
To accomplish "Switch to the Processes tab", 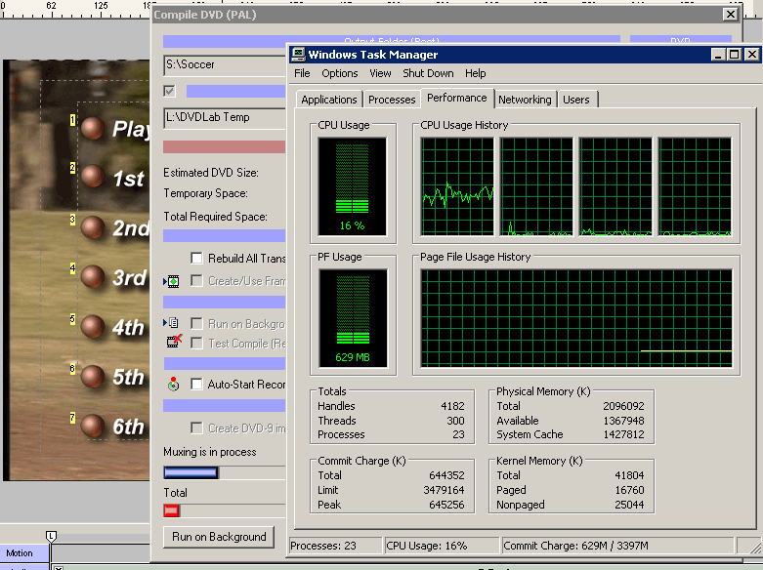I will point(392,100).
